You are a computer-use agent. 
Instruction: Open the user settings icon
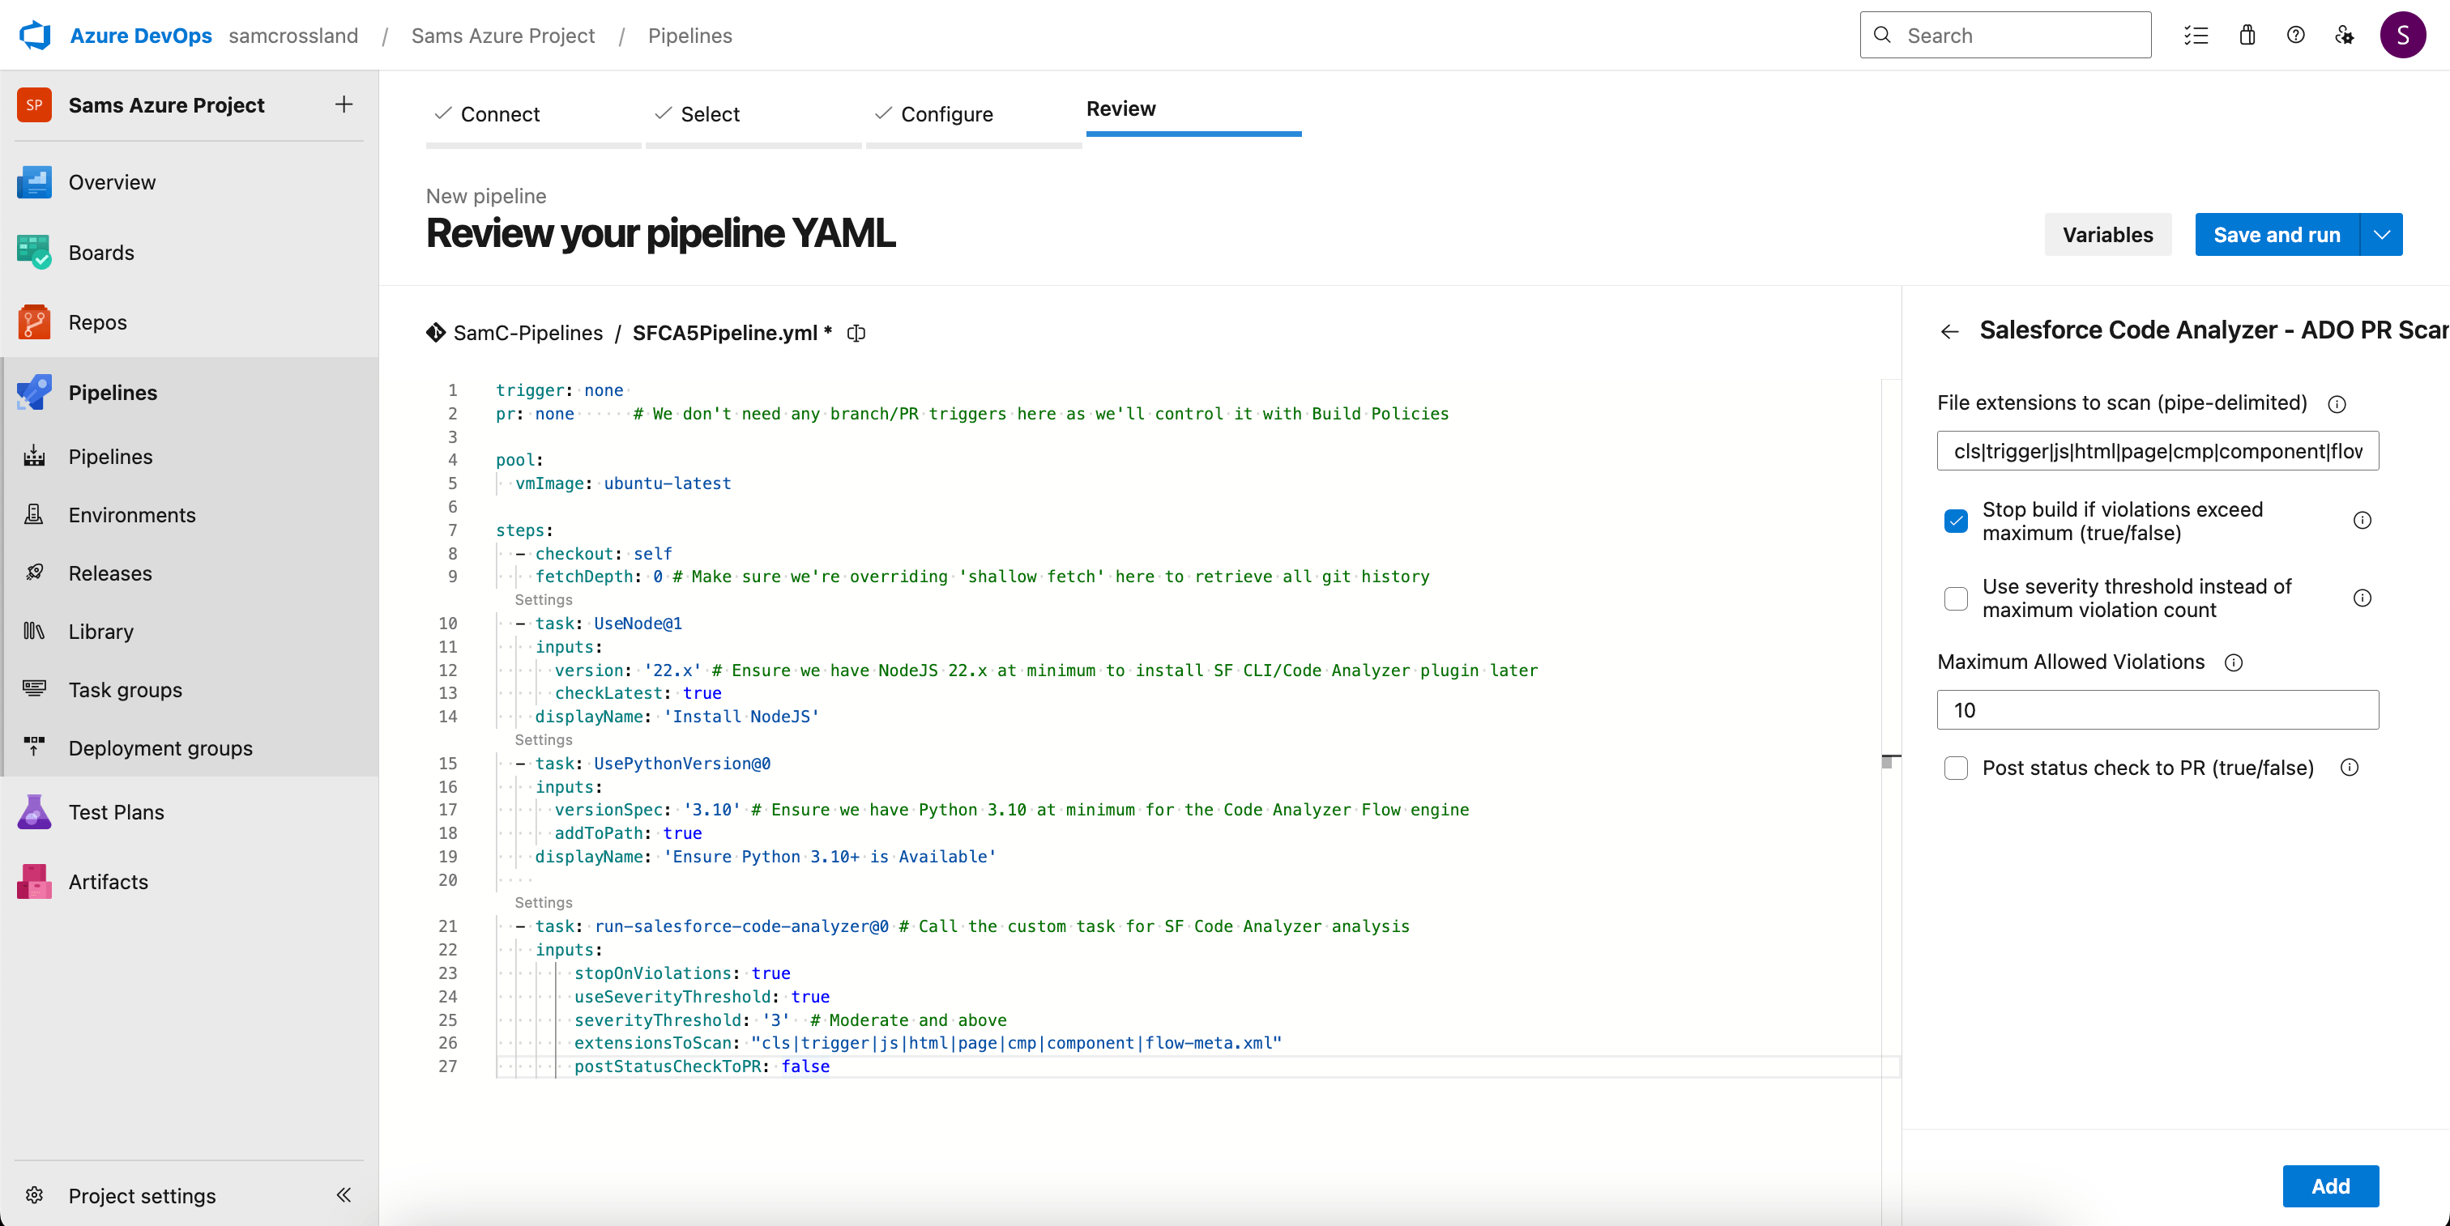click(2345, 35)
